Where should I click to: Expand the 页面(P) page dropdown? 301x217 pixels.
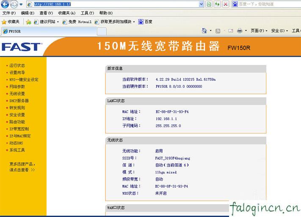[x=259, y=31]
